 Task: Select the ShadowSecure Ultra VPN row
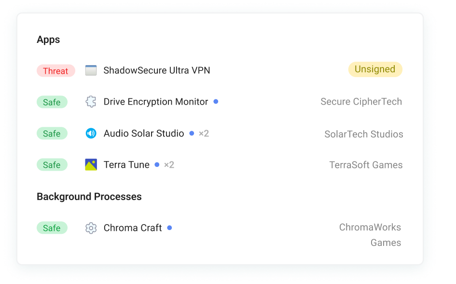[157, 70]
